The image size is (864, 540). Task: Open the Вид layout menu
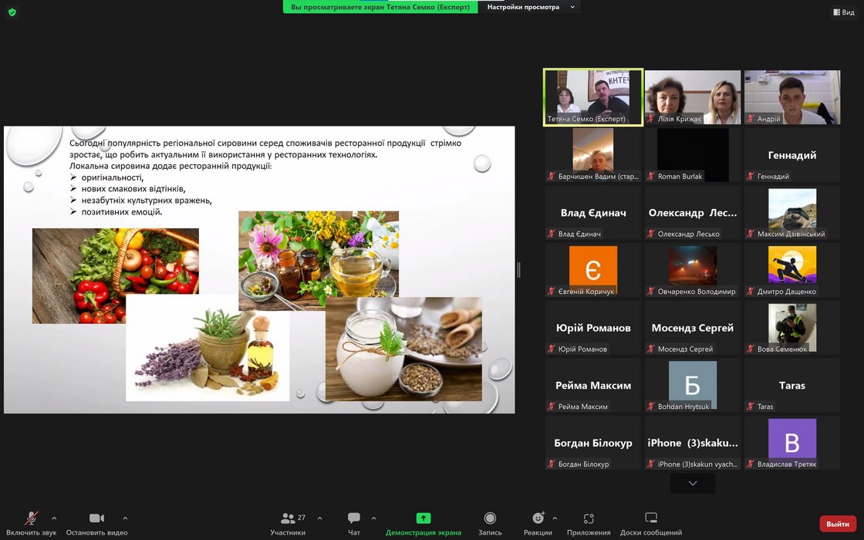click(843, 12)
